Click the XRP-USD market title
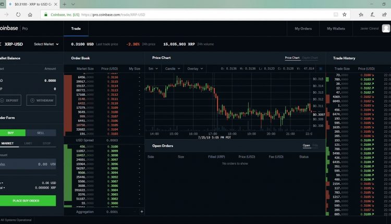This screenshot has height=224, width=391. pos(14,44)
